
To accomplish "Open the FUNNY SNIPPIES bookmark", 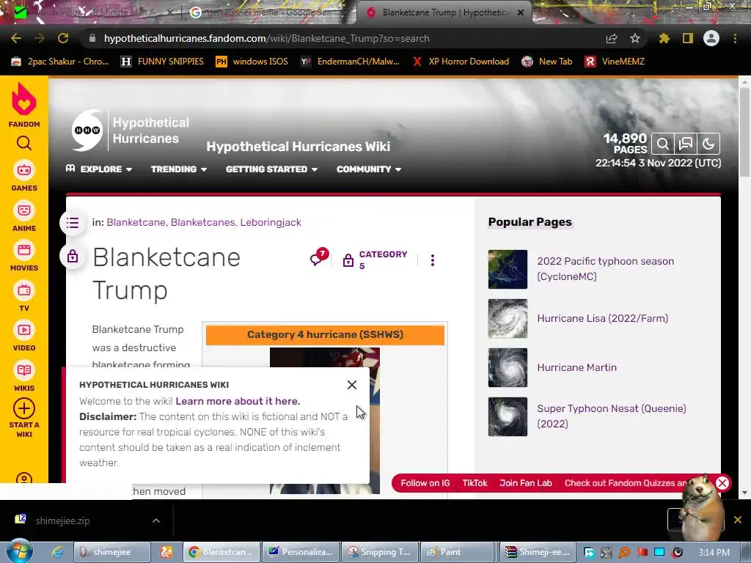I will pyautogui.click(x=162, y=62).
